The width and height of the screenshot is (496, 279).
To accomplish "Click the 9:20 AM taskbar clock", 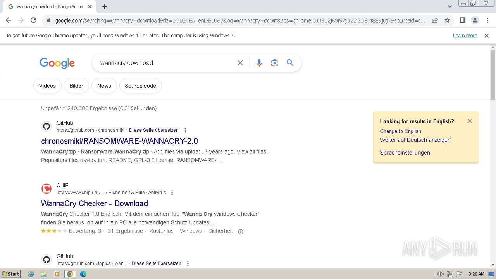I will (476, 274).
